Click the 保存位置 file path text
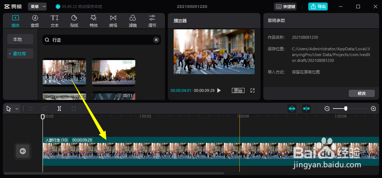The width and height of the screenshot is (382, 178). click(x=331, y=55)
